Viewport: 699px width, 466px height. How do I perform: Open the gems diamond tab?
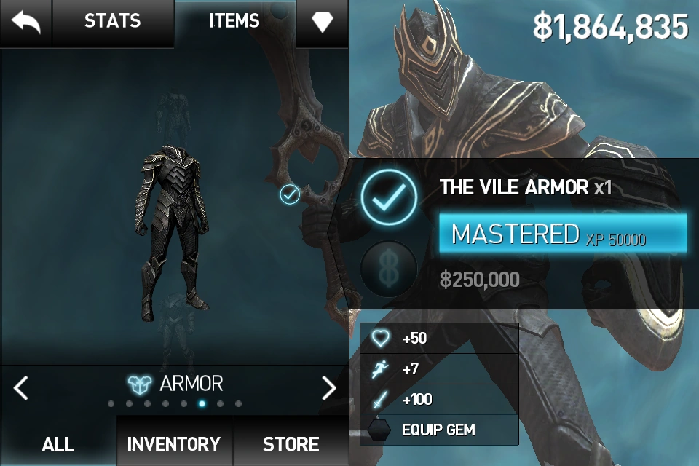(323, 21)
